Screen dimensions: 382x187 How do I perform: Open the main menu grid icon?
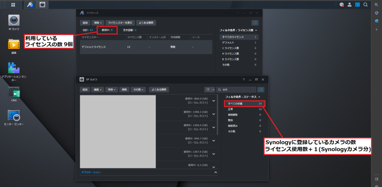point(13,5)
